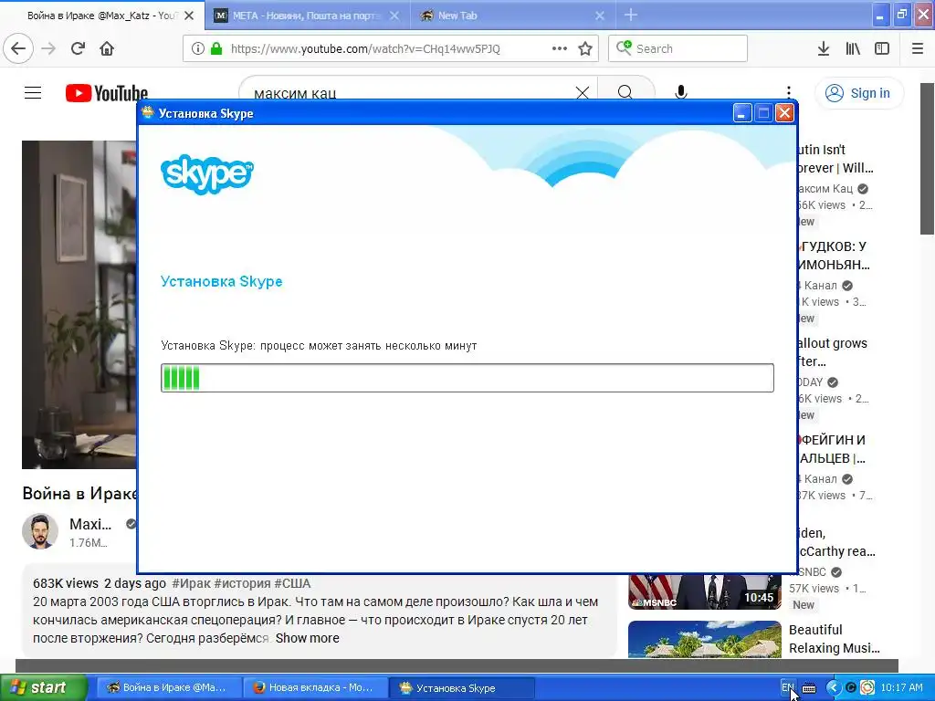Go back using browser back arrow
The width and height of the screenshot is (935, 701).
click(18, 48)
